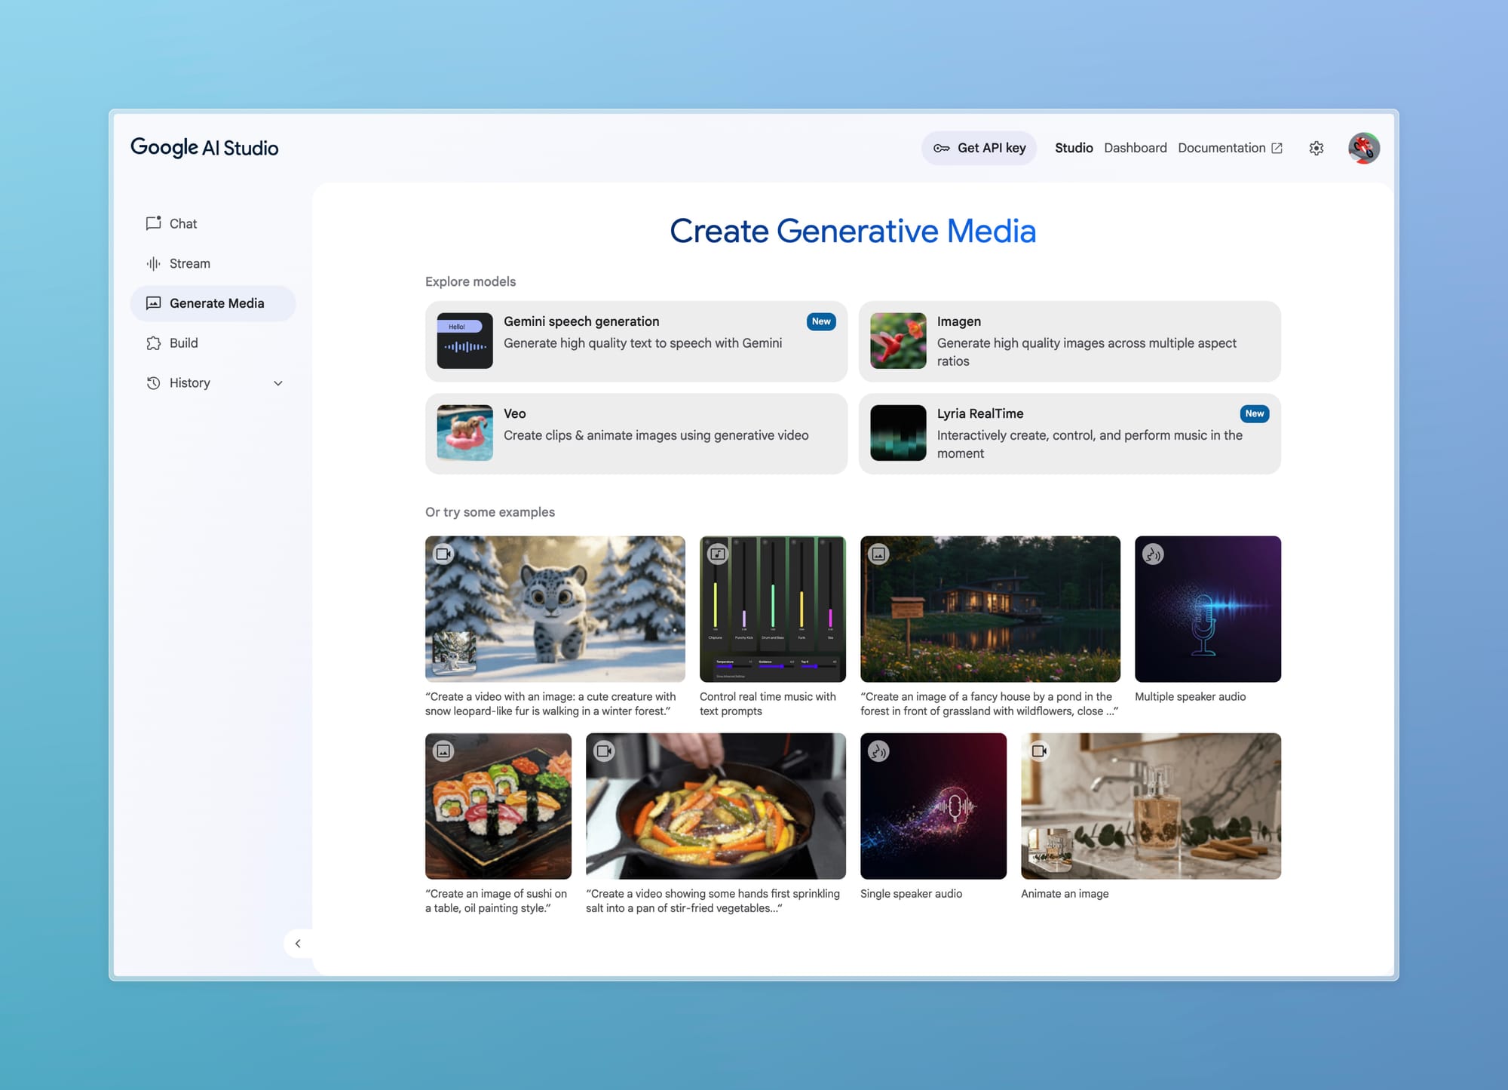Select the Stream icon in sidebar

[154, 263]
